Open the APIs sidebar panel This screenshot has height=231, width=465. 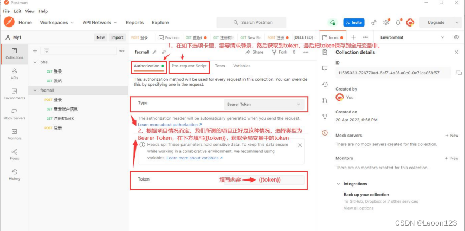(x=14, y=74)
